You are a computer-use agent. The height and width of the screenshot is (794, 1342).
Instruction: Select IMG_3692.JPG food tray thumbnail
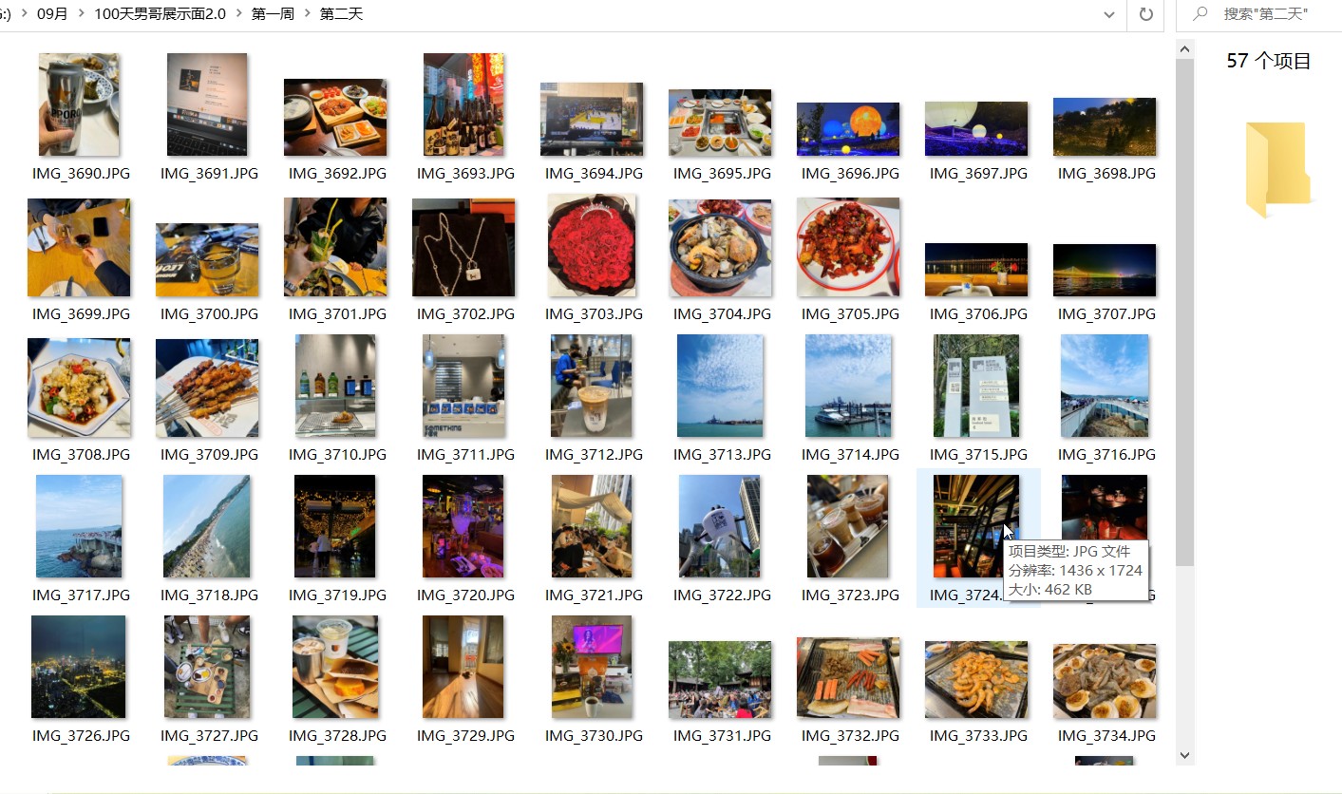[335, 117]
